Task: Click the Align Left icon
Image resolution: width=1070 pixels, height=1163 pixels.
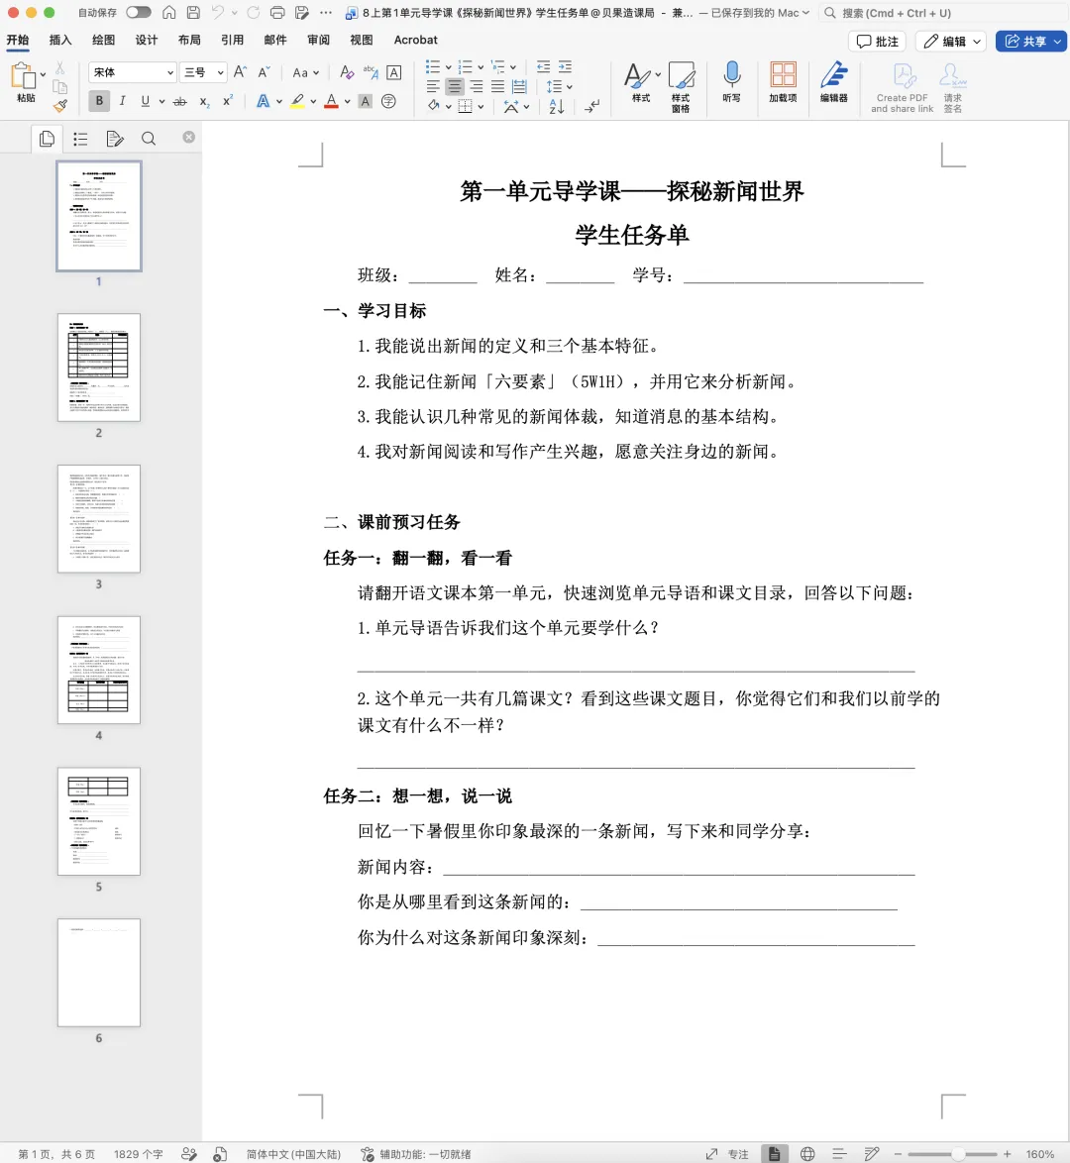Action: [x=433, y=87]
